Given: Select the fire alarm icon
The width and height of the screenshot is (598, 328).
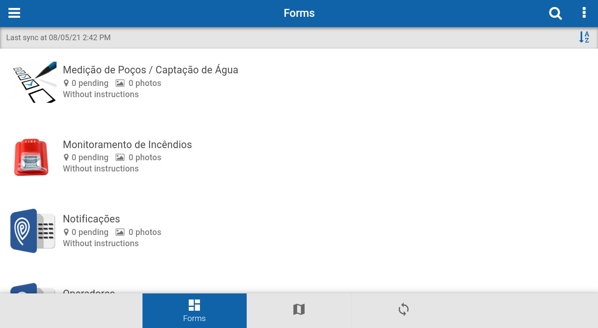Looking at the screenshot, I should click(x=31, y=157).
